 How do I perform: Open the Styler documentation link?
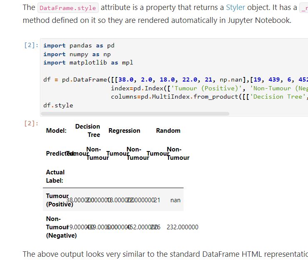pyautogui.click(x=235, y=7)
